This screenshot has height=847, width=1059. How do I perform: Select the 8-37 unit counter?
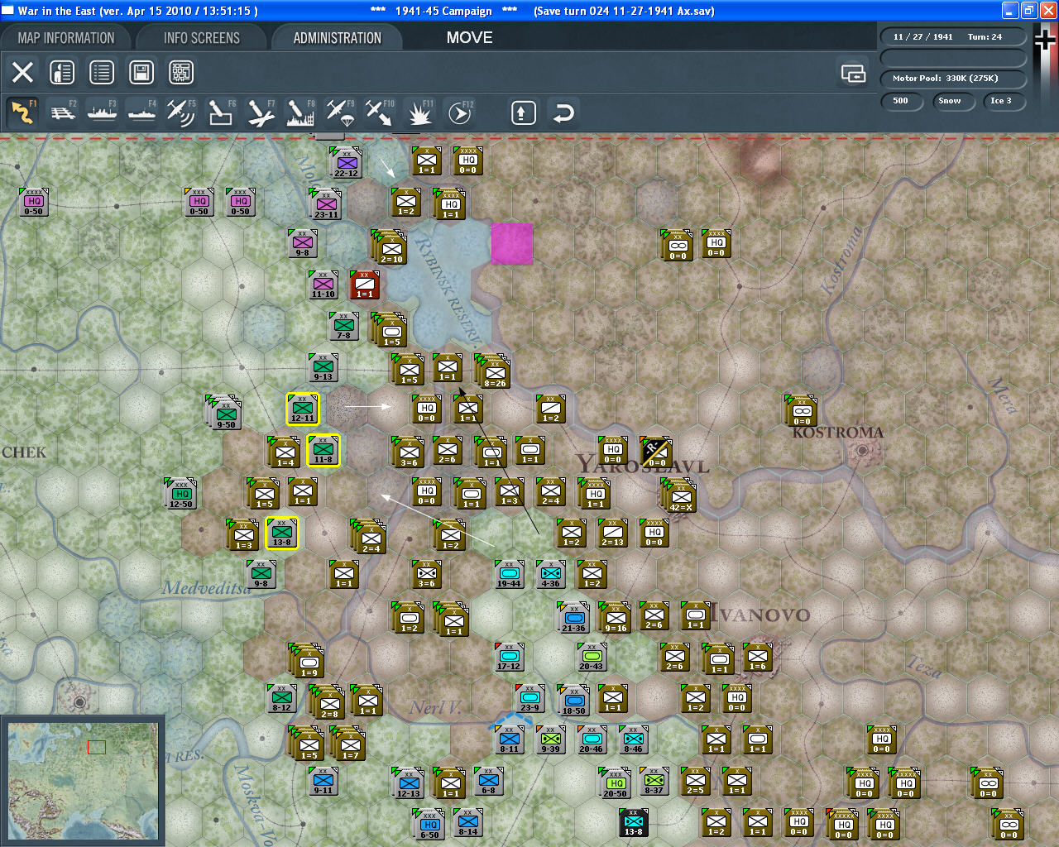654,781
